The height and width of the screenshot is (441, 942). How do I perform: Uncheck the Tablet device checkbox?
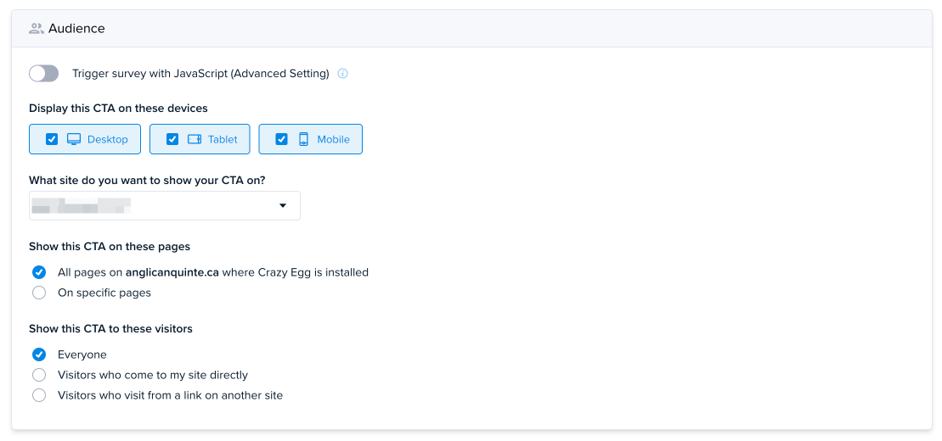pyautogui.click(x=172, y=139)
